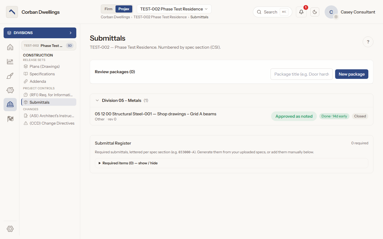Click the CONSTRUCTION section header
383x239 pixels.
[x=38, y=55]
